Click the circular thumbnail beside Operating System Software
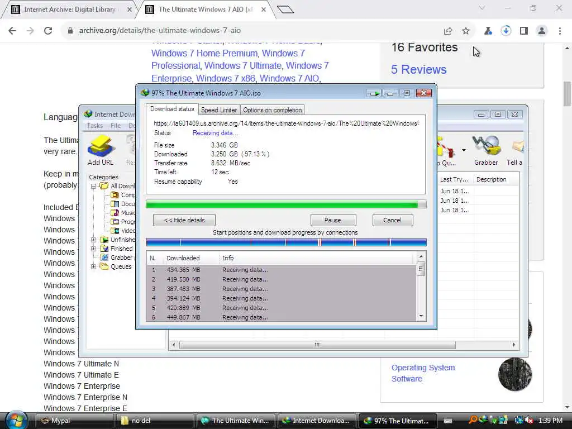This screenshot has width=572, height=429. pos(515,374)
